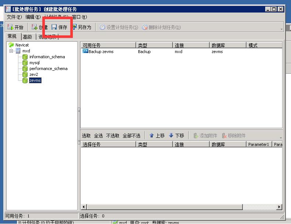291x224 pixels.
Task: Click the mxd connection cell in the task row
Action: pyautogui.click(x=178, y=52)
